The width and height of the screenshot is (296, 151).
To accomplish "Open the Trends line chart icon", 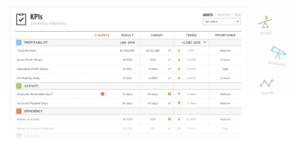I will click(x=267, y=84).
